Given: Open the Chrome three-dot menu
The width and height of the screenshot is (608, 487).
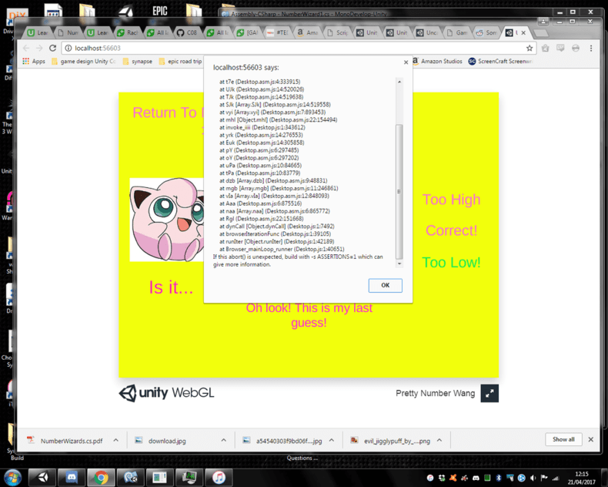Looking at the screenshot, I should pyautogui.click(x=591, y=48).
